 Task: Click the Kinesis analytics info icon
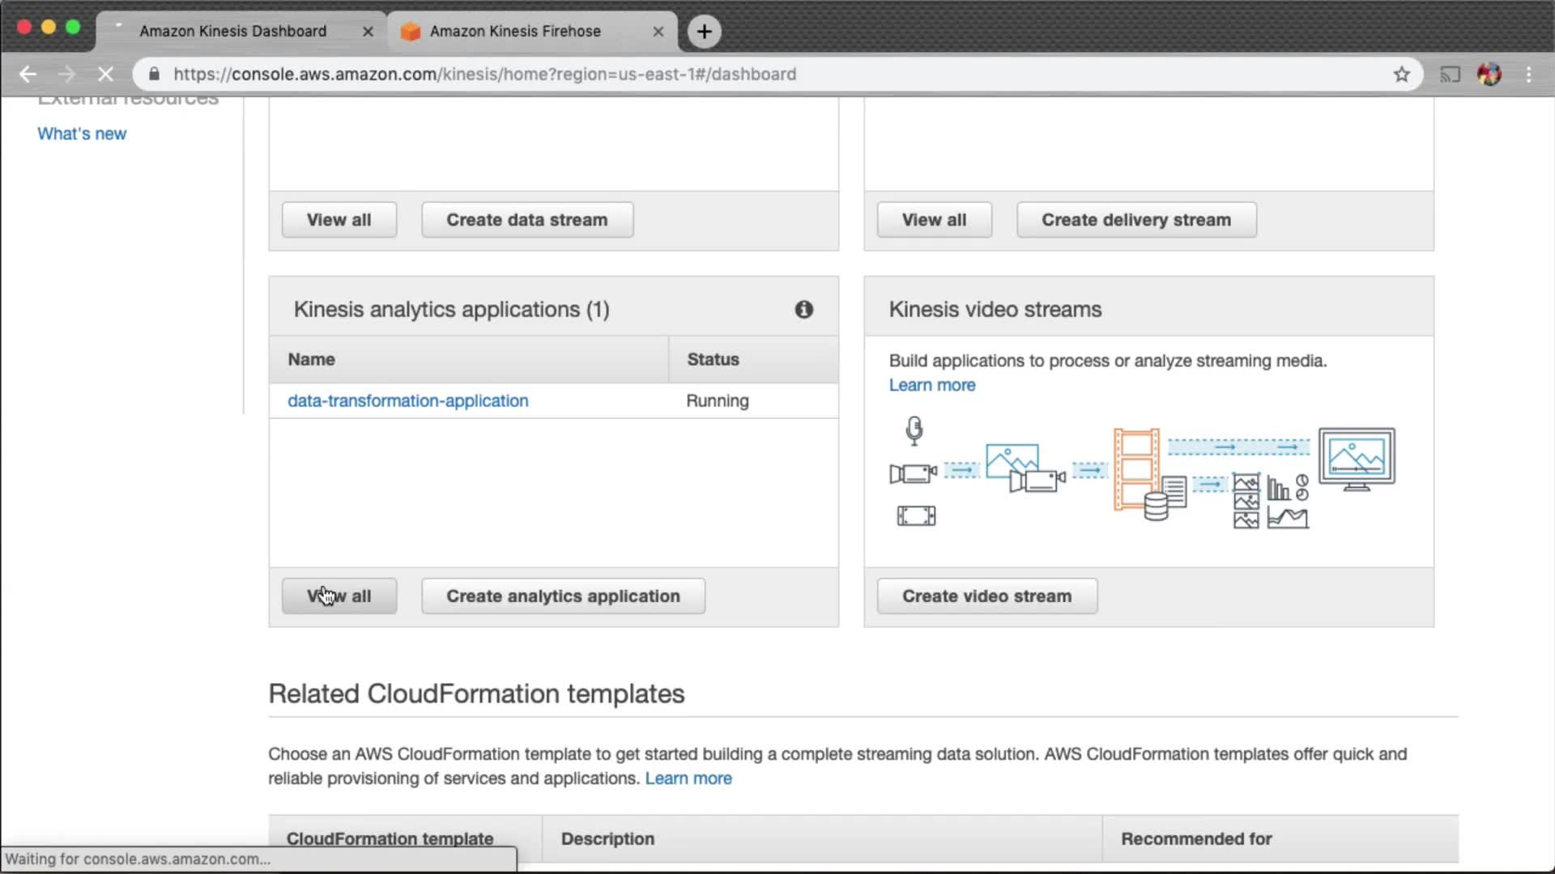click(803, 309)
